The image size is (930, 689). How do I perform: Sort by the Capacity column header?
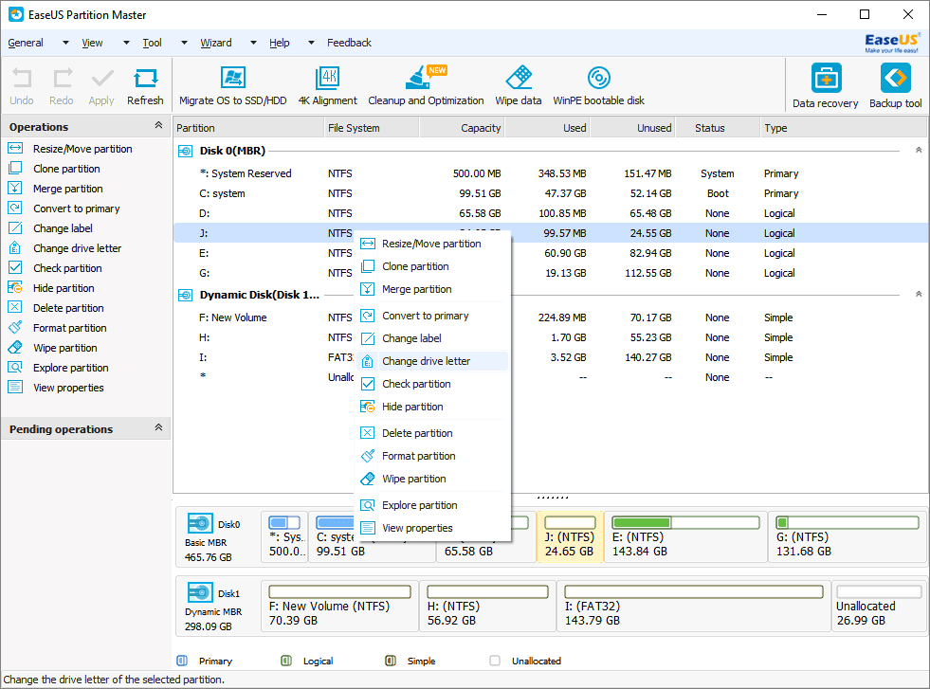tap(462, 128)
